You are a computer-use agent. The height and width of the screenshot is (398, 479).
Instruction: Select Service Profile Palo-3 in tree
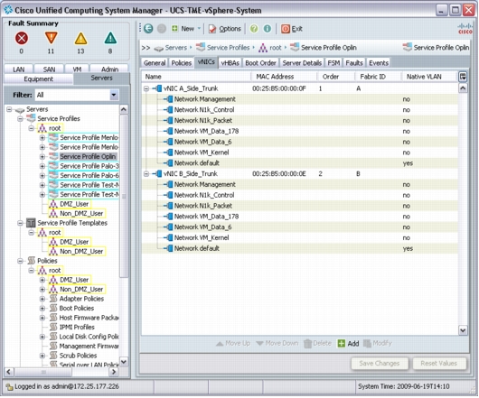[x=89, y=166]
